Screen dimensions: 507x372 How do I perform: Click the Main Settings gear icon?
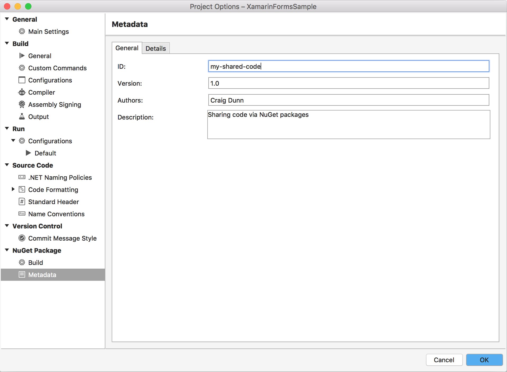[x=22, y=31]
